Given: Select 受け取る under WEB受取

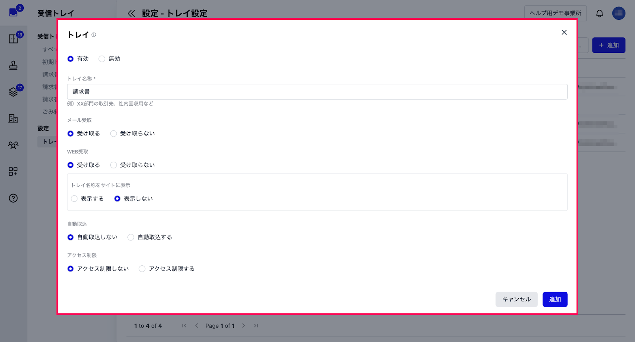Looking at the screenshot, I should click(71, 165).
